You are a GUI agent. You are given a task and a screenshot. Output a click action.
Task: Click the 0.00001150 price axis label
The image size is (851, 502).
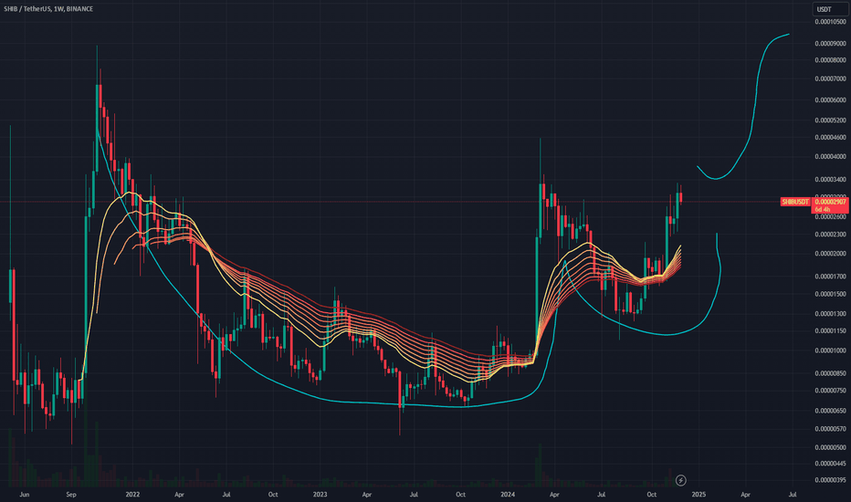[x=830, y=330]
